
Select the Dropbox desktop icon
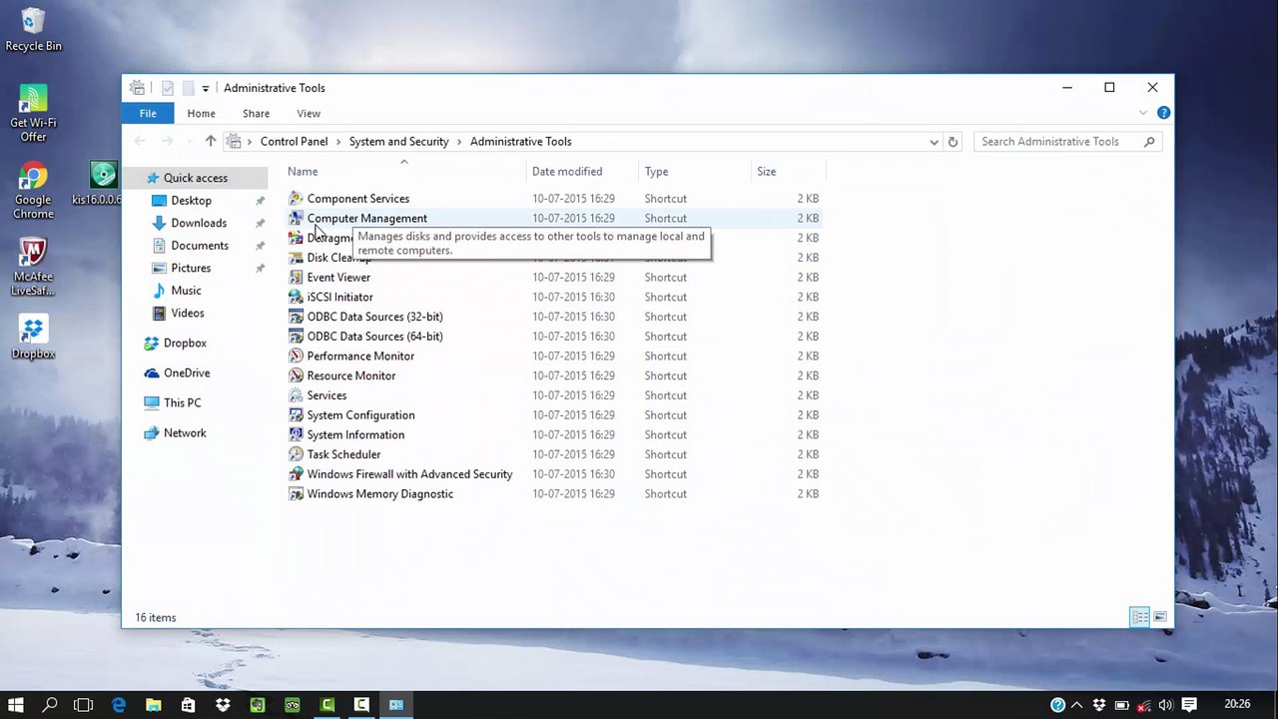click(x=33, y=338)
